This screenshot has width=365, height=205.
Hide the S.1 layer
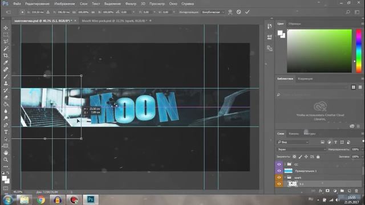279,184
